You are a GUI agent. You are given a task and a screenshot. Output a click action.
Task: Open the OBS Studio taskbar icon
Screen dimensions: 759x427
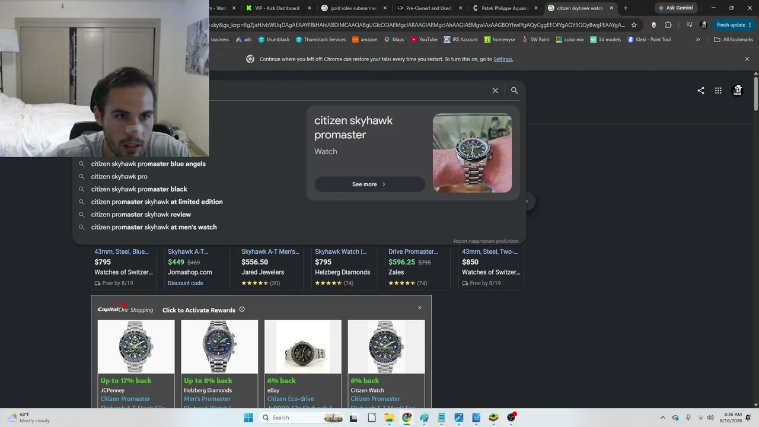click(511, 418)
